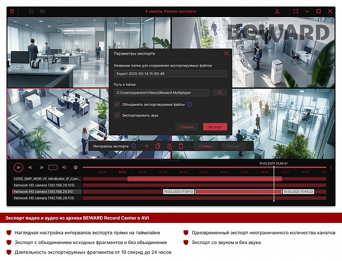The width and height of the screenshot is (342, 261).
Task: Select H265_5MP_WDR_VF_MiniBullet_IP_Cam channel row
Action: [47, 179]
